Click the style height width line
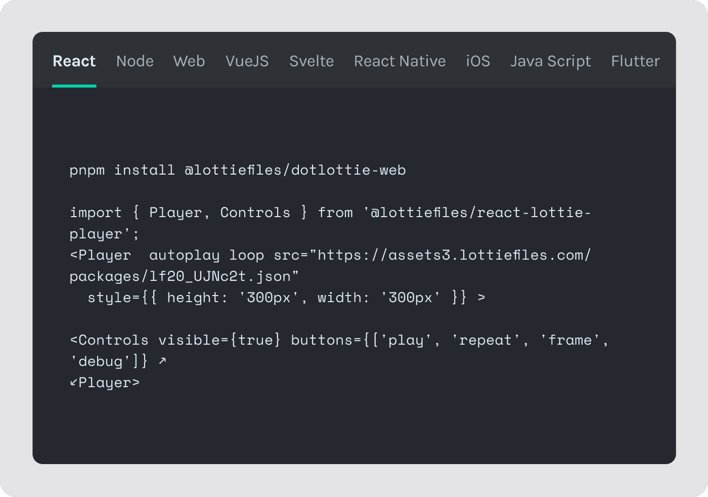Image resolution: width=708 pixels, height=497 pixels. click(x=286, y=298)
